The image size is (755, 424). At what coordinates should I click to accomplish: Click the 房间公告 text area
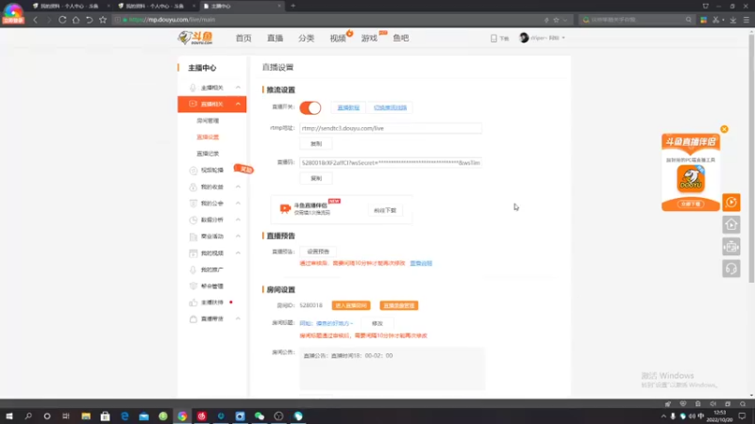(392, 368)
